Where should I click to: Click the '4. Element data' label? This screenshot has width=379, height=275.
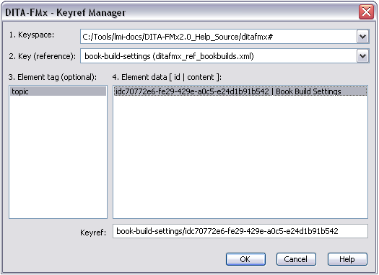click(167, 77)
